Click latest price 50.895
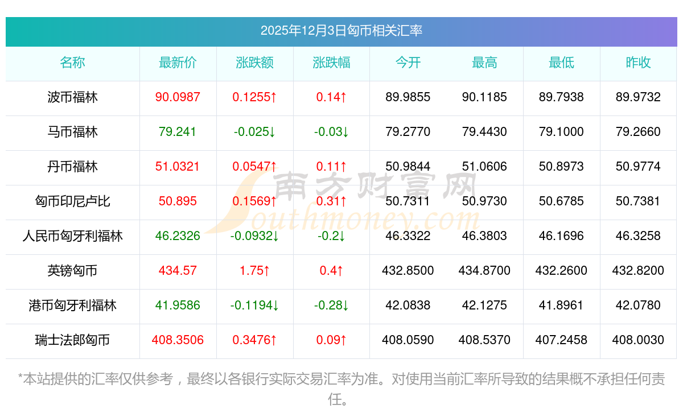 click(178, 201)
